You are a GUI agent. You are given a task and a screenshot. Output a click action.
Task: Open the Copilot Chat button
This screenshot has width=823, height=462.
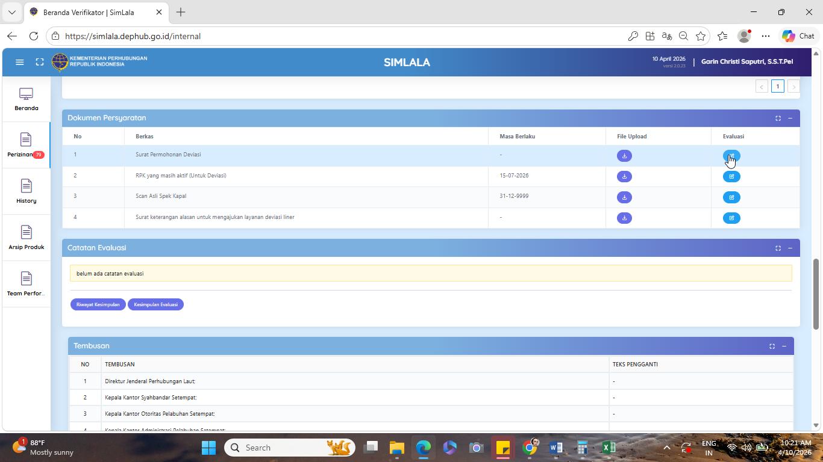point(798,36)
